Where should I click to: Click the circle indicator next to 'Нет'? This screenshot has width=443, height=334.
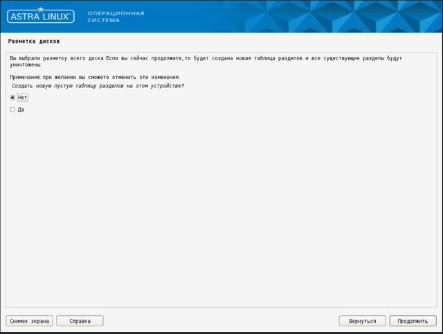click(12, 98)
